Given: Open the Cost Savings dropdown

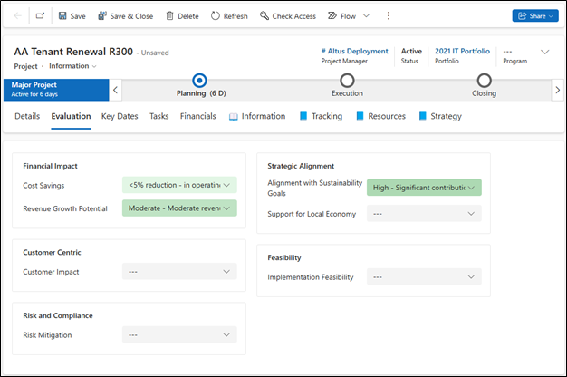Looking at the screenshot, I should coord(179,185).
